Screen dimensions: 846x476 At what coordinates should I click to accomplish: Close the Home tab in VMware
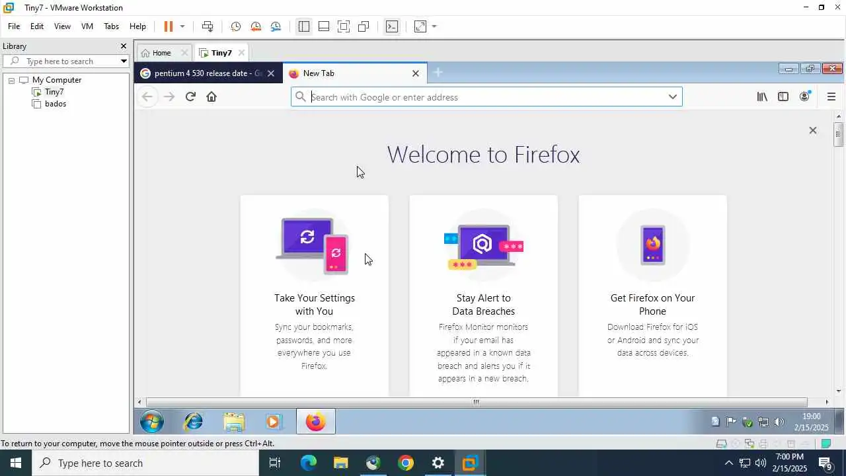pos(184,53)
